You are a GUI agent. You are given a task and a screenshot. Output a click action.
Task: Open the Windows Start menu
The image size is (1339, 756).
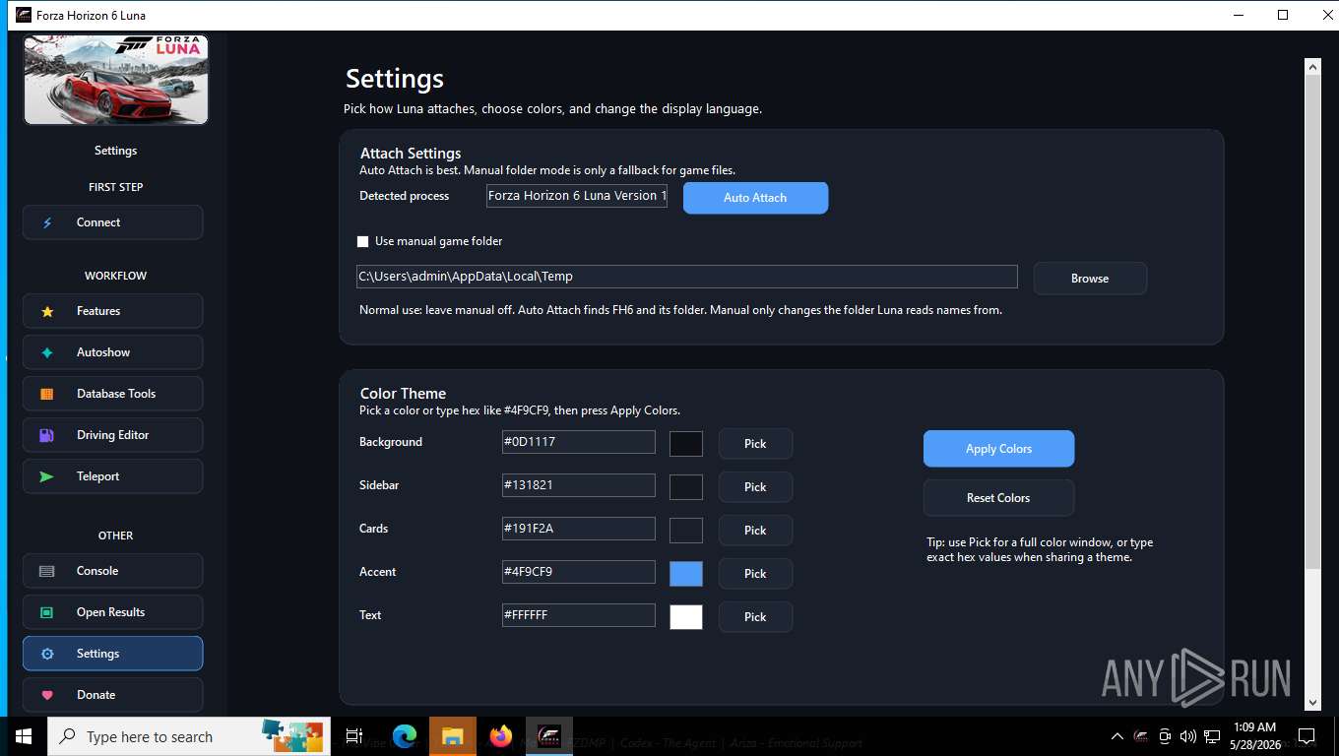23,736
